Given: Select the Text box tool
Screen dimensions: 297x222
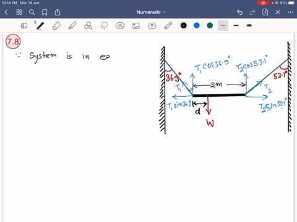Looking at the screenshot, I should (152, 26).
